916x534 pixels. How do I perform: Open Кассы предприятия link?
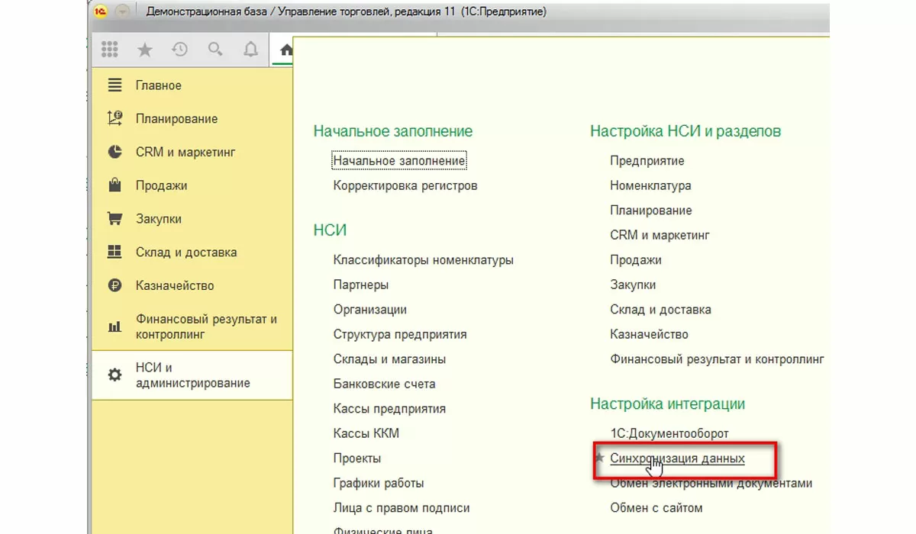coord(389,409)
